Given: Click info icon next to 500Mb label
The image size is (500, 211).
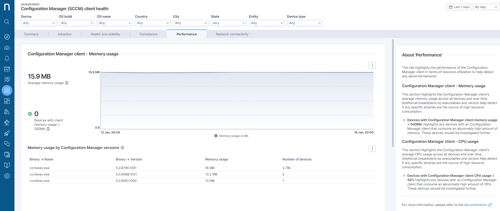Looking at the screenshot, I should [x=48, y=129].
